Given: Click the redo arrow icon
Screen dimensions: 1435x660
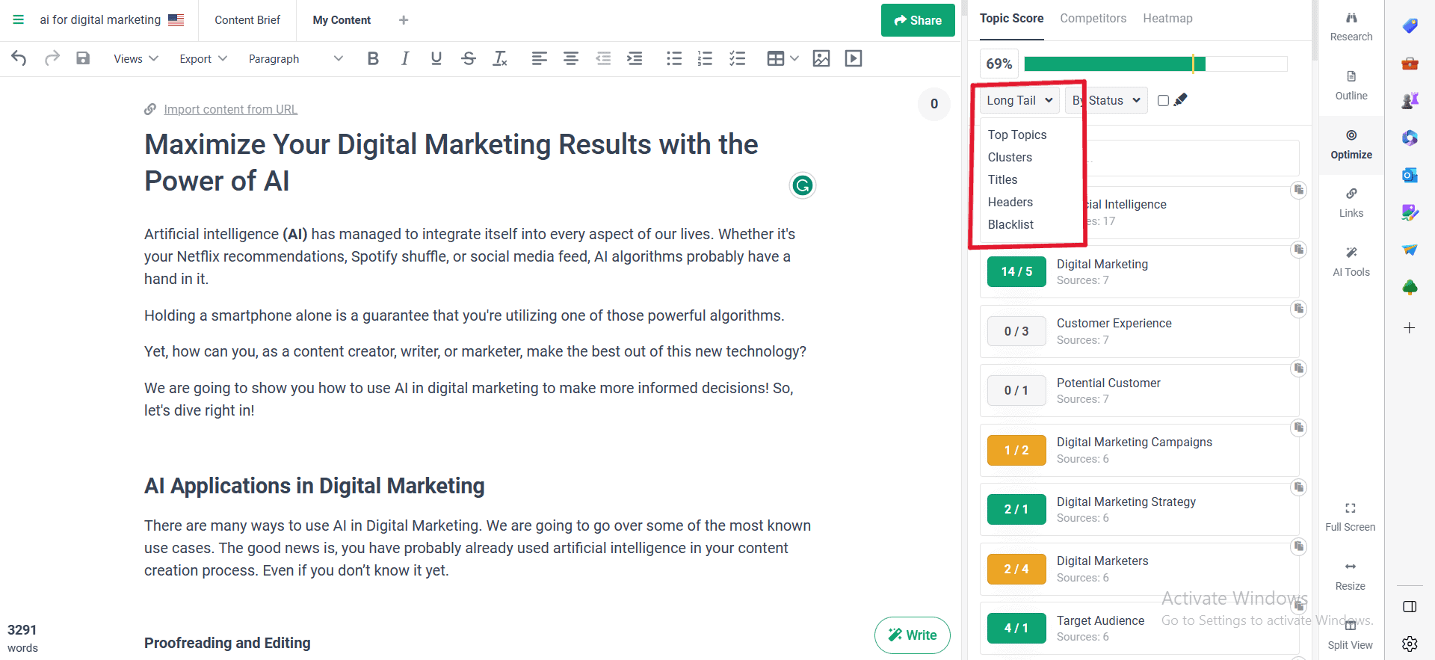Looking at the screenshot, I should [x=52, y=58].
